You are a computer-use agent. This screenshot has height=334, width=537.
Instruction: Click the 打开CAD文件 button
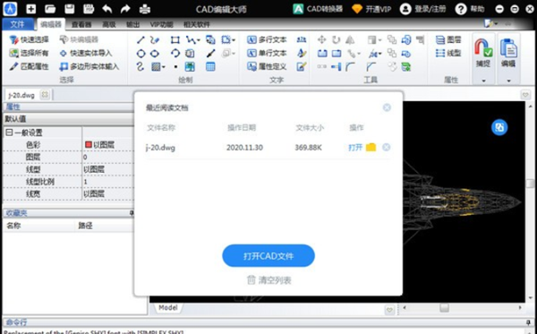[x=268, y=255]
